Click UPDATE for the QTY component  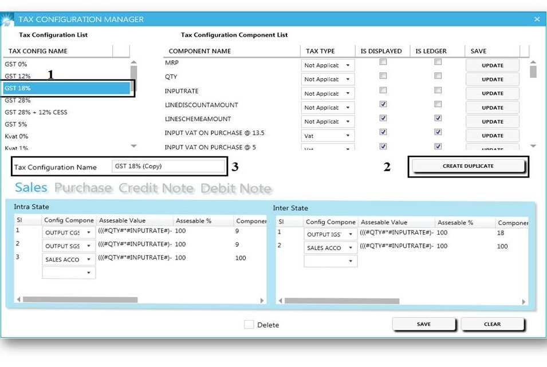[x=491, y=79]
